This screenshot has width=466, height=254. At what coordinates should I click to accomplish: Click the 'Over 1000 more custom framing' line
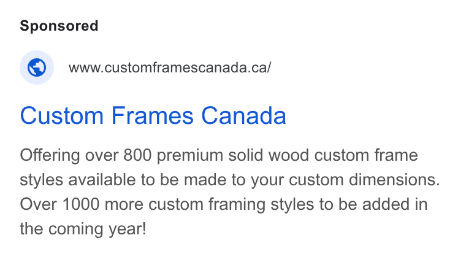coord(224,204)
